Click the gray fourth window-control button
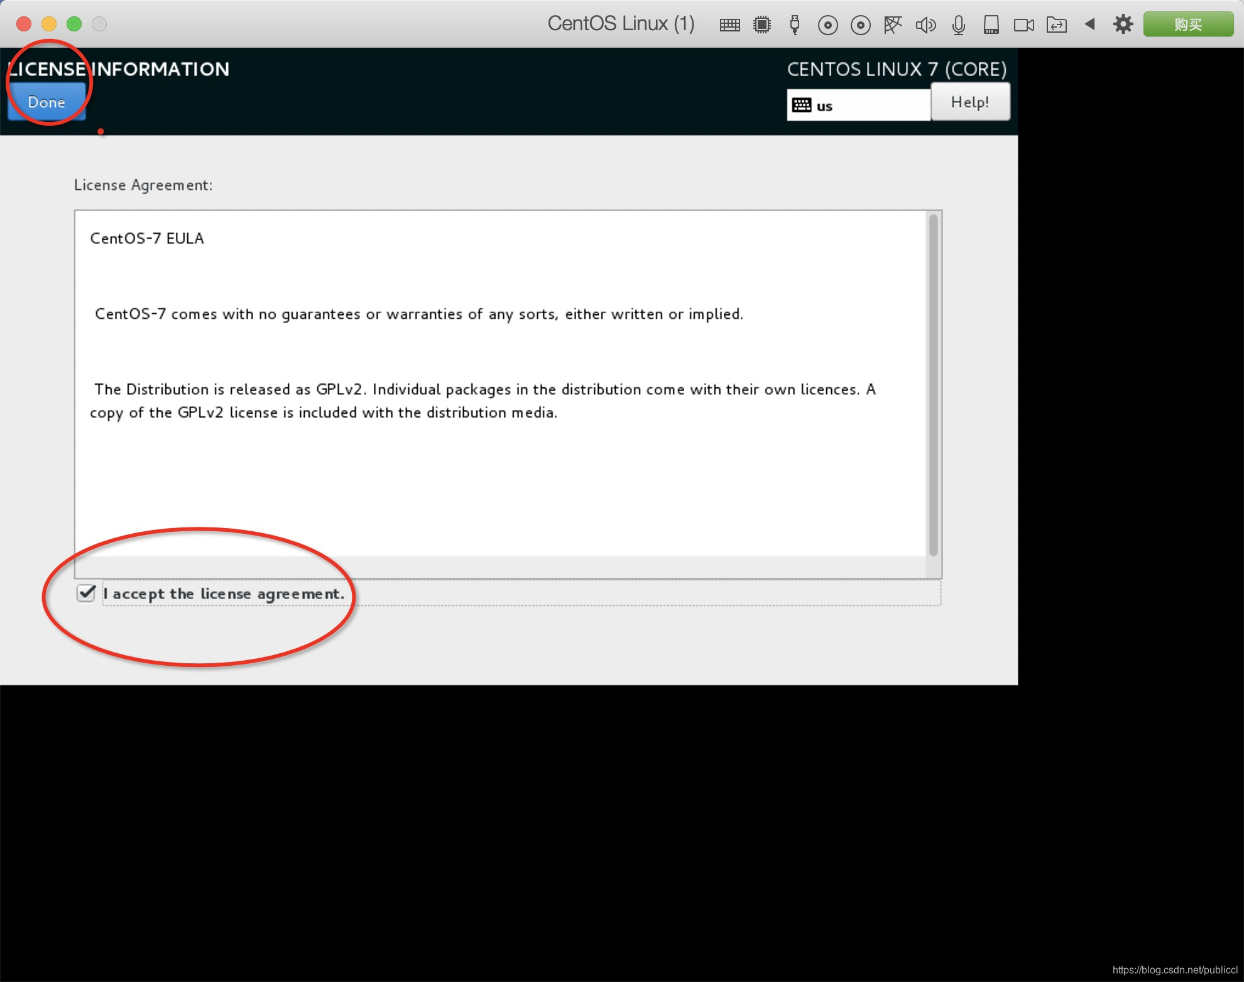Viewport: 1244px width, 982px height. pos(99,24)
